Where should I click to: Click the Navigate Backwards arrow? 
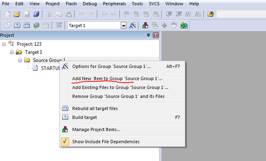(104, 14)
